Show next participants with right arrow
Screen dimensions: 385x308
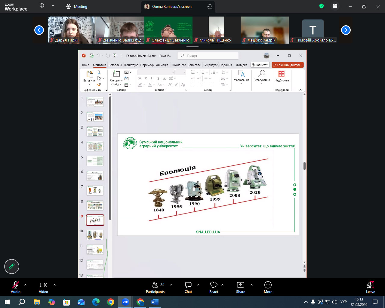[x=346, y=30]
